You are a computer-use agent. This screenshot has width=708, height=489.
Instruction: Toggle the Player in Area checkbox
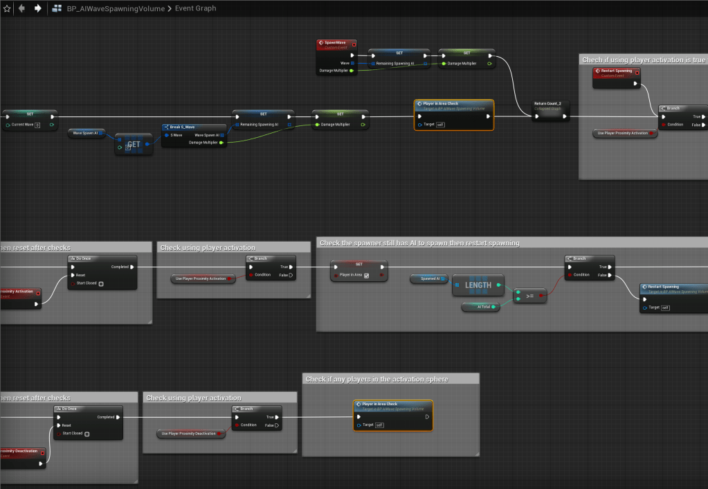pyautogui.click(x=366, y=276)
